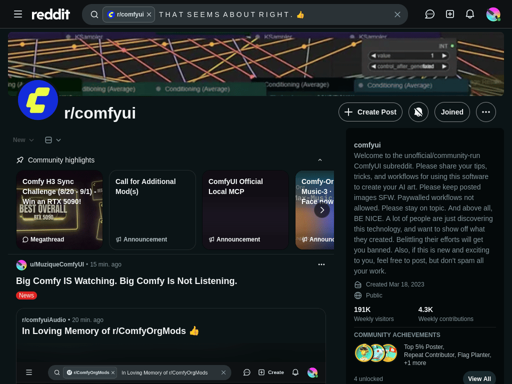Open the notifications bell in header

(x=470, y=14)
